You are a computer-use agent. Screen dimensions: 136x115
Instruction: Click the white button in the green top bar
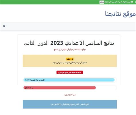102,2
